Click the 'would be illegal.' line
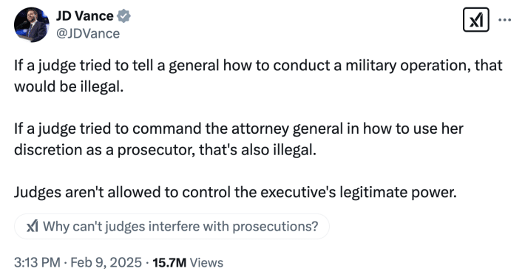The width and height of the screenshot is (525, 277). tap(69, 86)
